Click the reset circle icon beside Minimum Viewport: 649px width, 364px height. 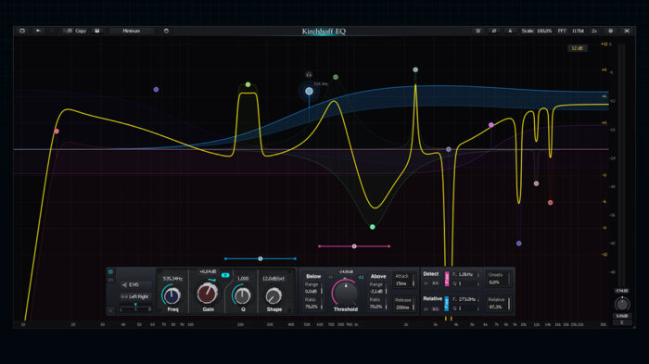(x=166, y=31)
